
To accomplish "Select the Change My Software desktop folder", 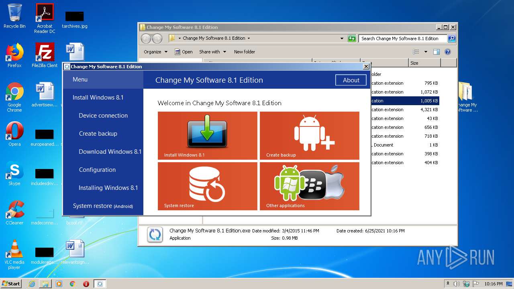I will pyautogui.click(x=466, y=97).
